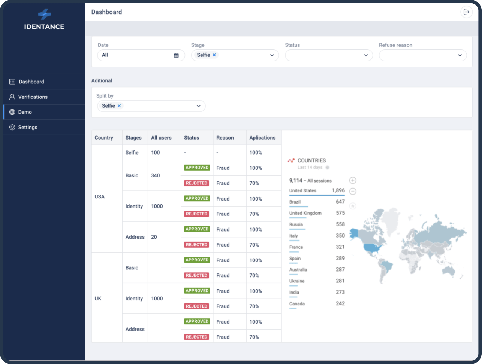
Task: Click 9,114 All sessions total
Action: [310, 181]
